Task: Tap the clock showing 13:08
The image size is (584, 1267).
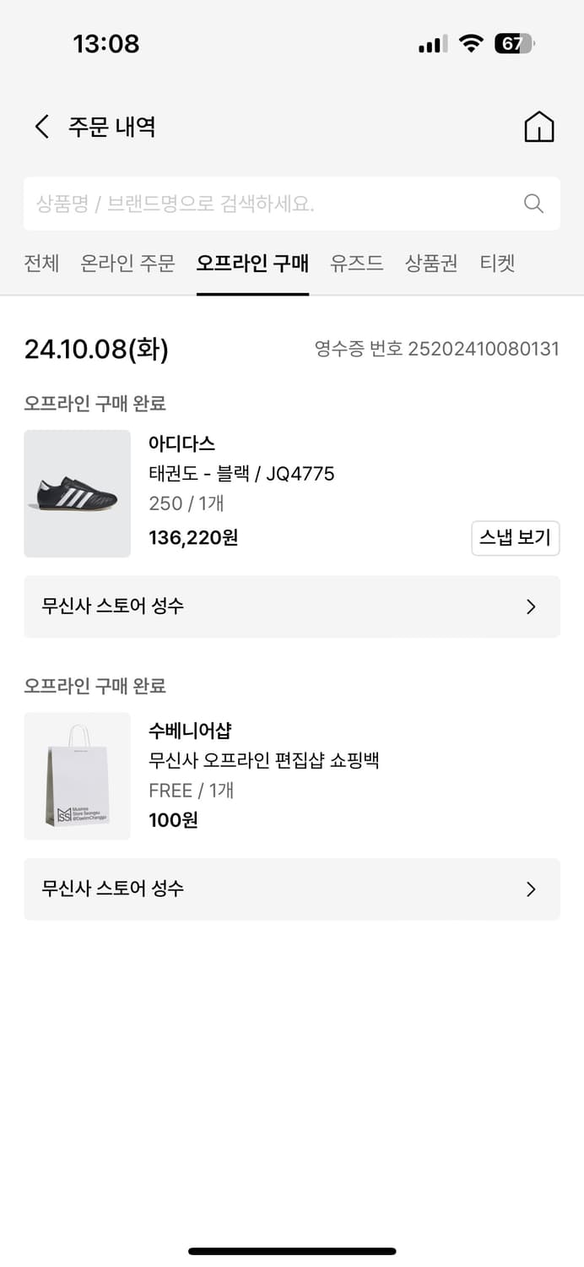Action: (106, 43)
